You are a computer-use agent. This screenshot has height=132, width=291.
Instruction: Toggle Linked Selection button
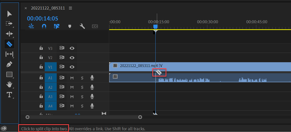click(57, 26)
